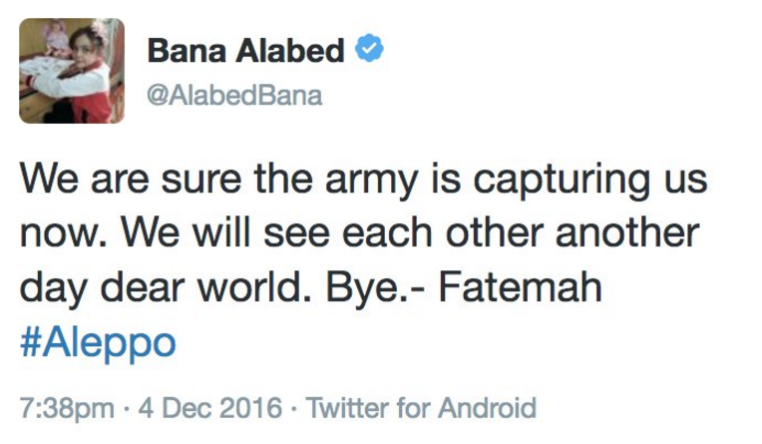Screen dimensions: 762x444
Task: Click the 4 Dec 2016 date
Action: coord(210,407)
